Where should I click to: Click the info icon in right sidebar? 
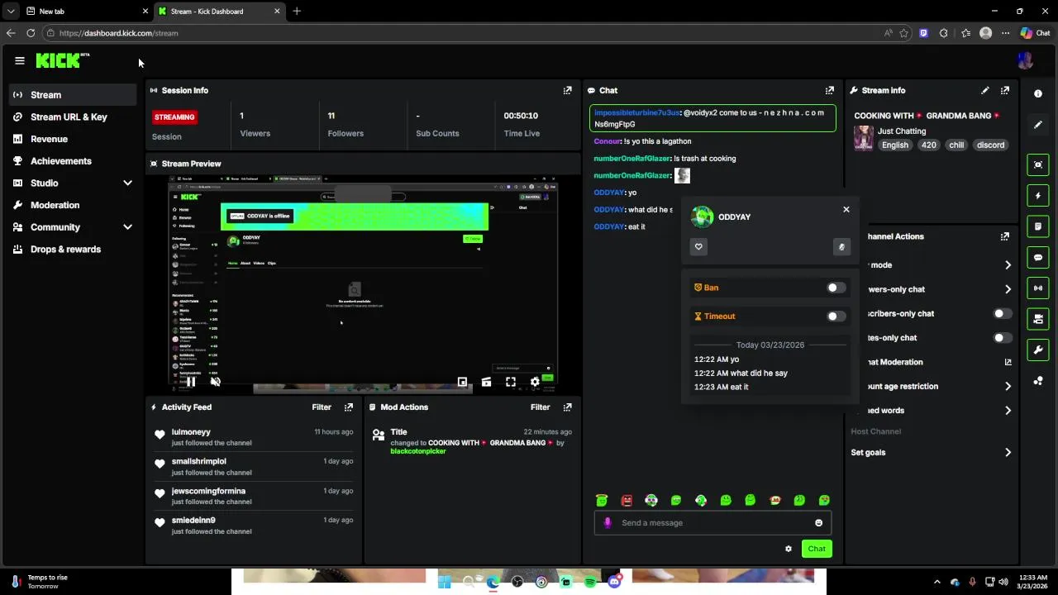coord(1038,93)
